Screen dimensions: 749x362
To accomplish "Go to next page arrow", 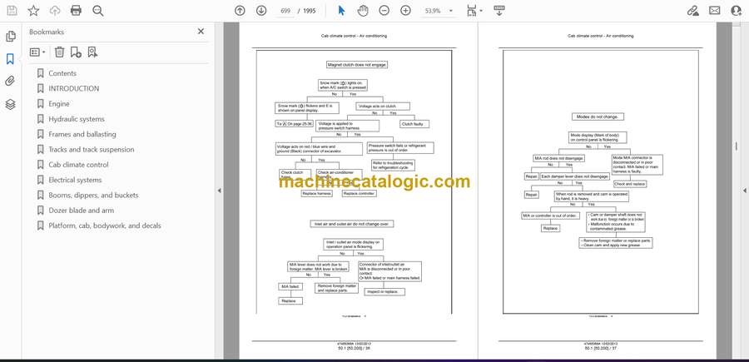I will pyautogui.click(x=261, y=11).
